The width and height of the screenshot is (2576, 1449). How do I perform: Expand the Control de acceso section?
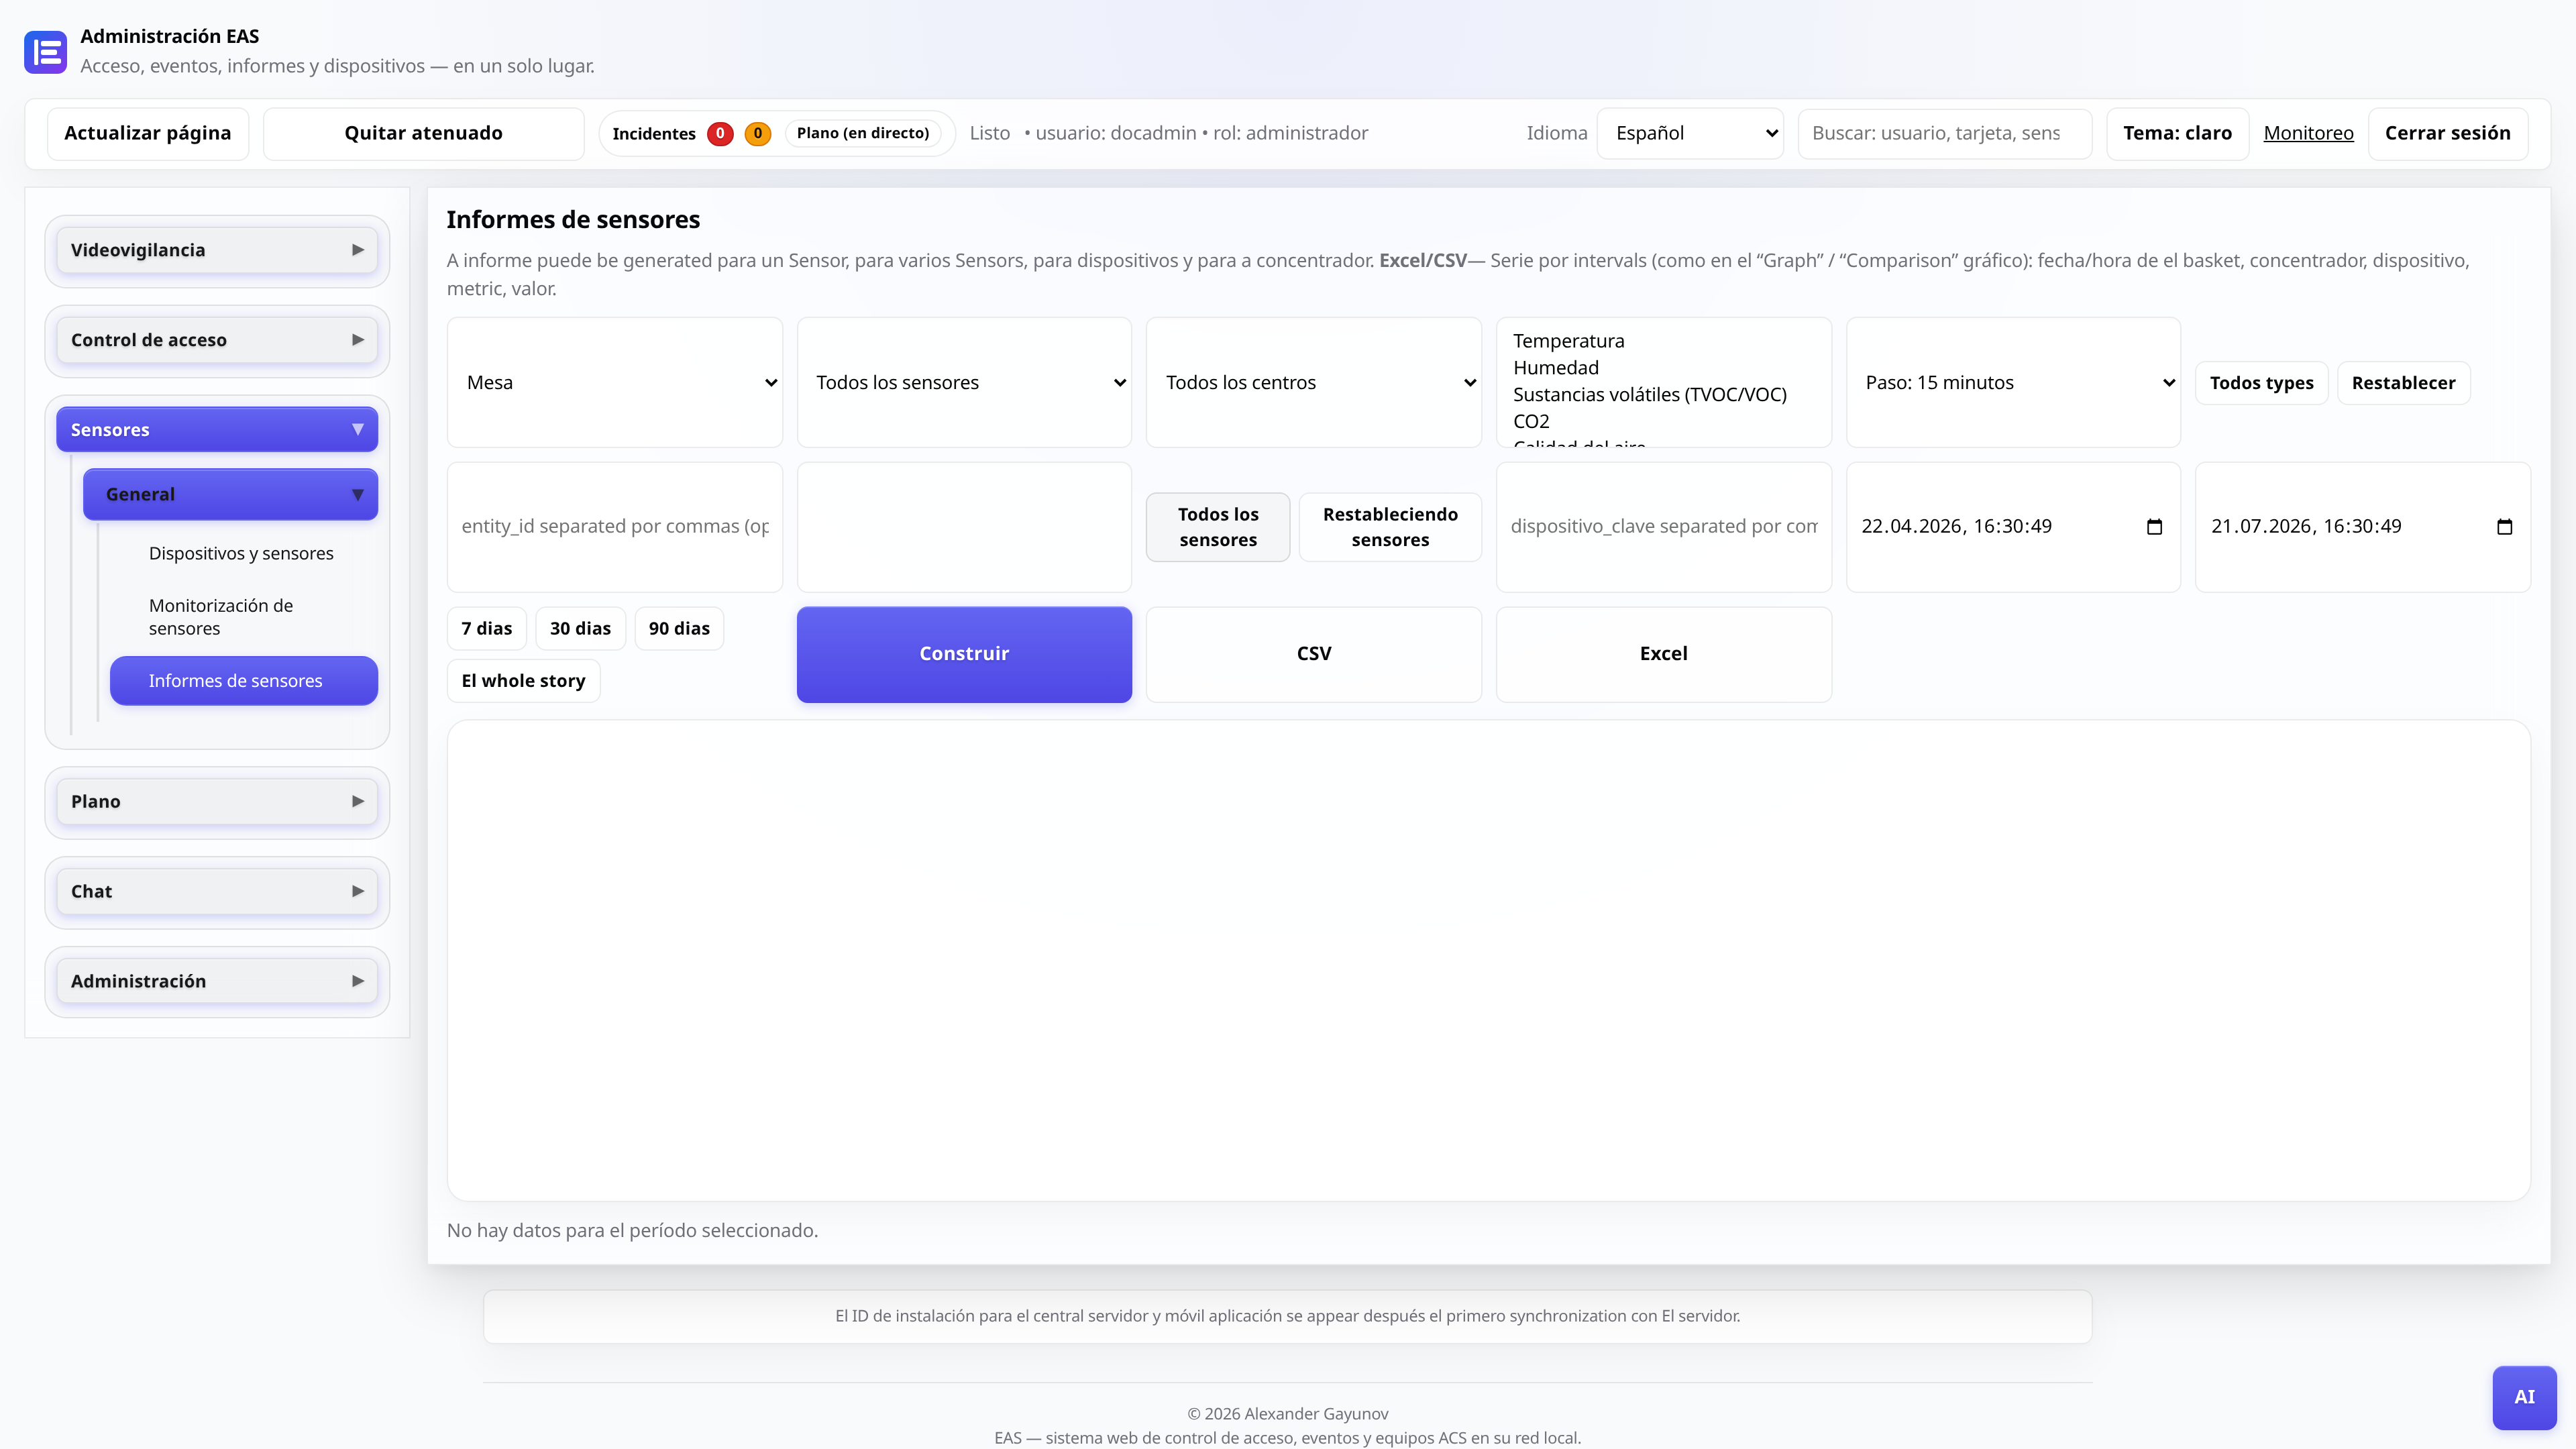[217, 340]
